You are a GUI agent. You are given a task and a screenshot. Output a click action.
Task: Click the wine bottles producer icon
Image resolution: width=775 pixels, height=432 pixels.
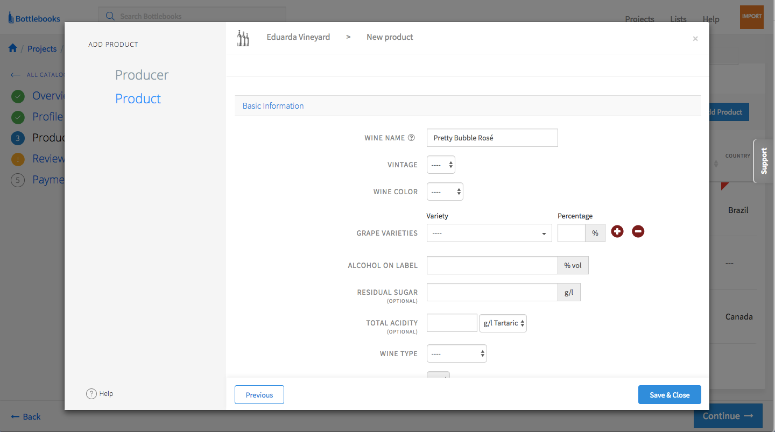click(243, 38)
